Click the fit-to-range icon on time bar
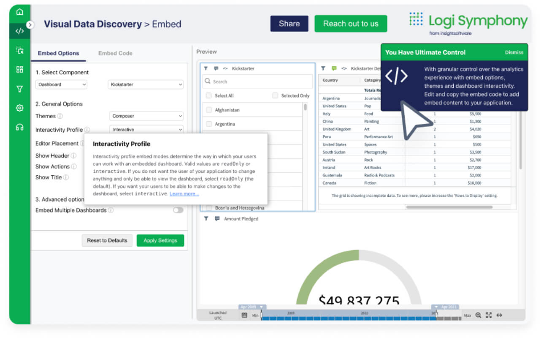The height and width of the screenshot is (338, 541). 489,315
